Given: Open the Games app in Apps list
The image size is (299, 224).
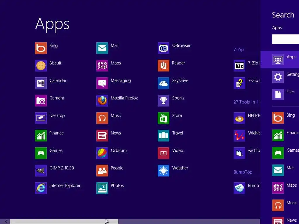Looking at the screenshot, I should coord(41,153).
